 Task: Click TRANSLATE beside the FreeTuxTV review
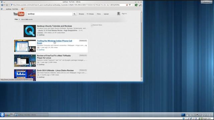click(83, 55)
